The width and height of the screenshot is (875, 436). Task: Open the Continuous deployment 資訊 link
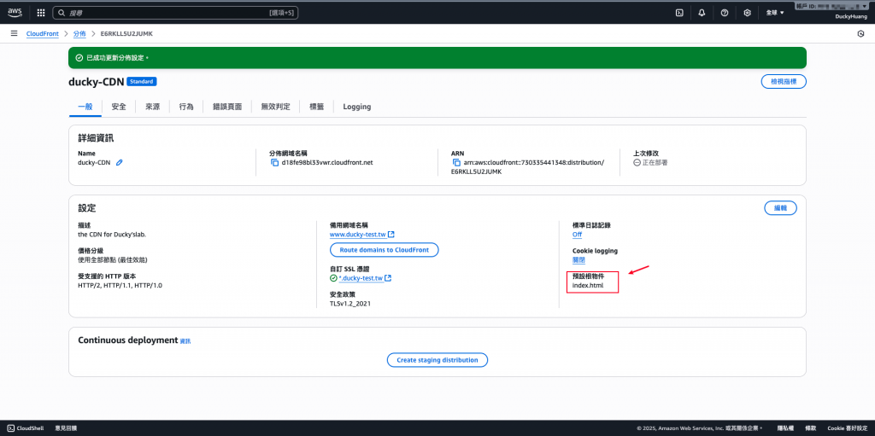(185, 340)
